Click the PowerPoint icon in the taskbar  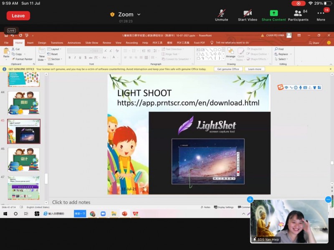124,214
